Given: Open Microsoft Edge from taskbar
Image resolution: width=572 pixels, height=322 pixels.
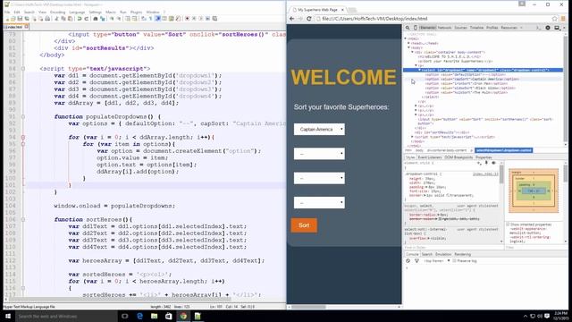Looking at the screenshot, I should pos(139,316).
